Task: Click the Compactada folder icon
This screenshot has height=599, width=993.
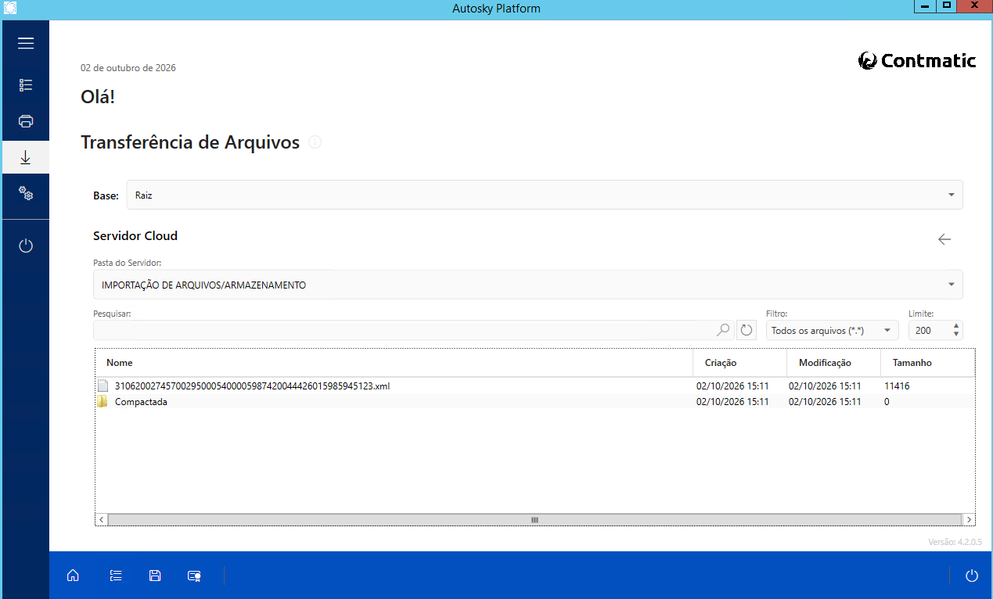Action: [103, 402]
